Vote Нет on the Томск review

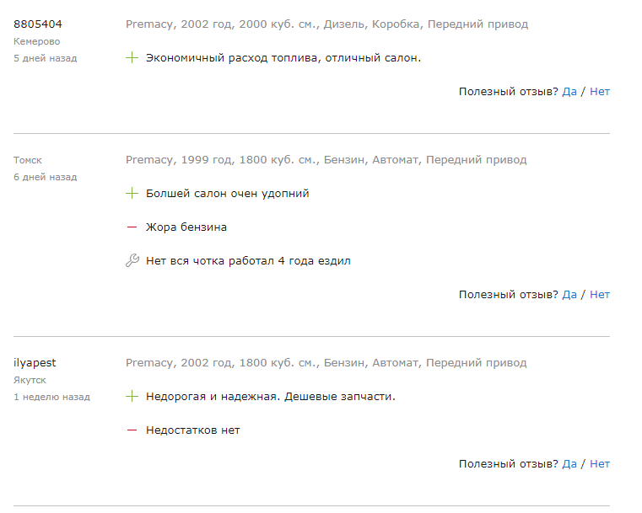(600, 294)
